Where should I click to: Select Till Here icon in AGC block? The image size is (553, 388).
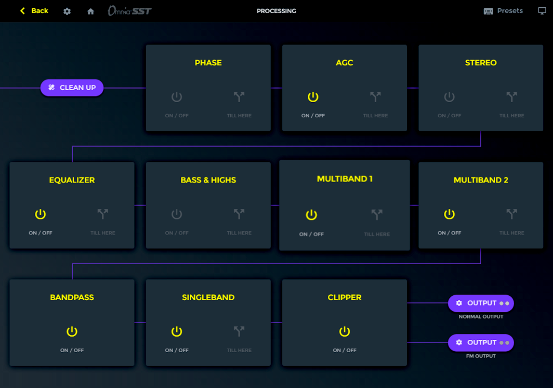point(375,96)
